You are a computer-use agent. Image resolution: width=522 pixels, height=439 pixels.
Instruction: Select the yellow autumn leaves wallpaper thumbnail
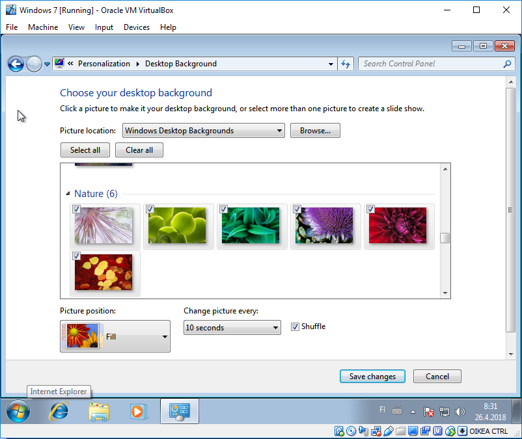click(103, 273)
